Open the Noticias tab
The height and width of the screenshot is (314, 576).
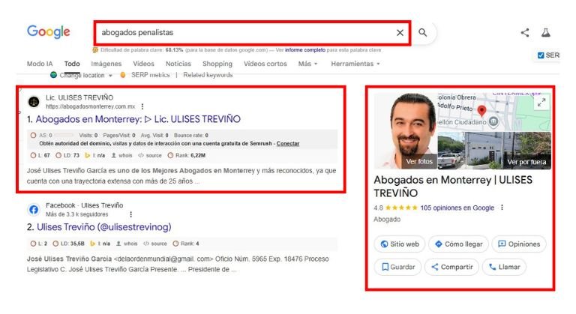(x=178, y=64)
